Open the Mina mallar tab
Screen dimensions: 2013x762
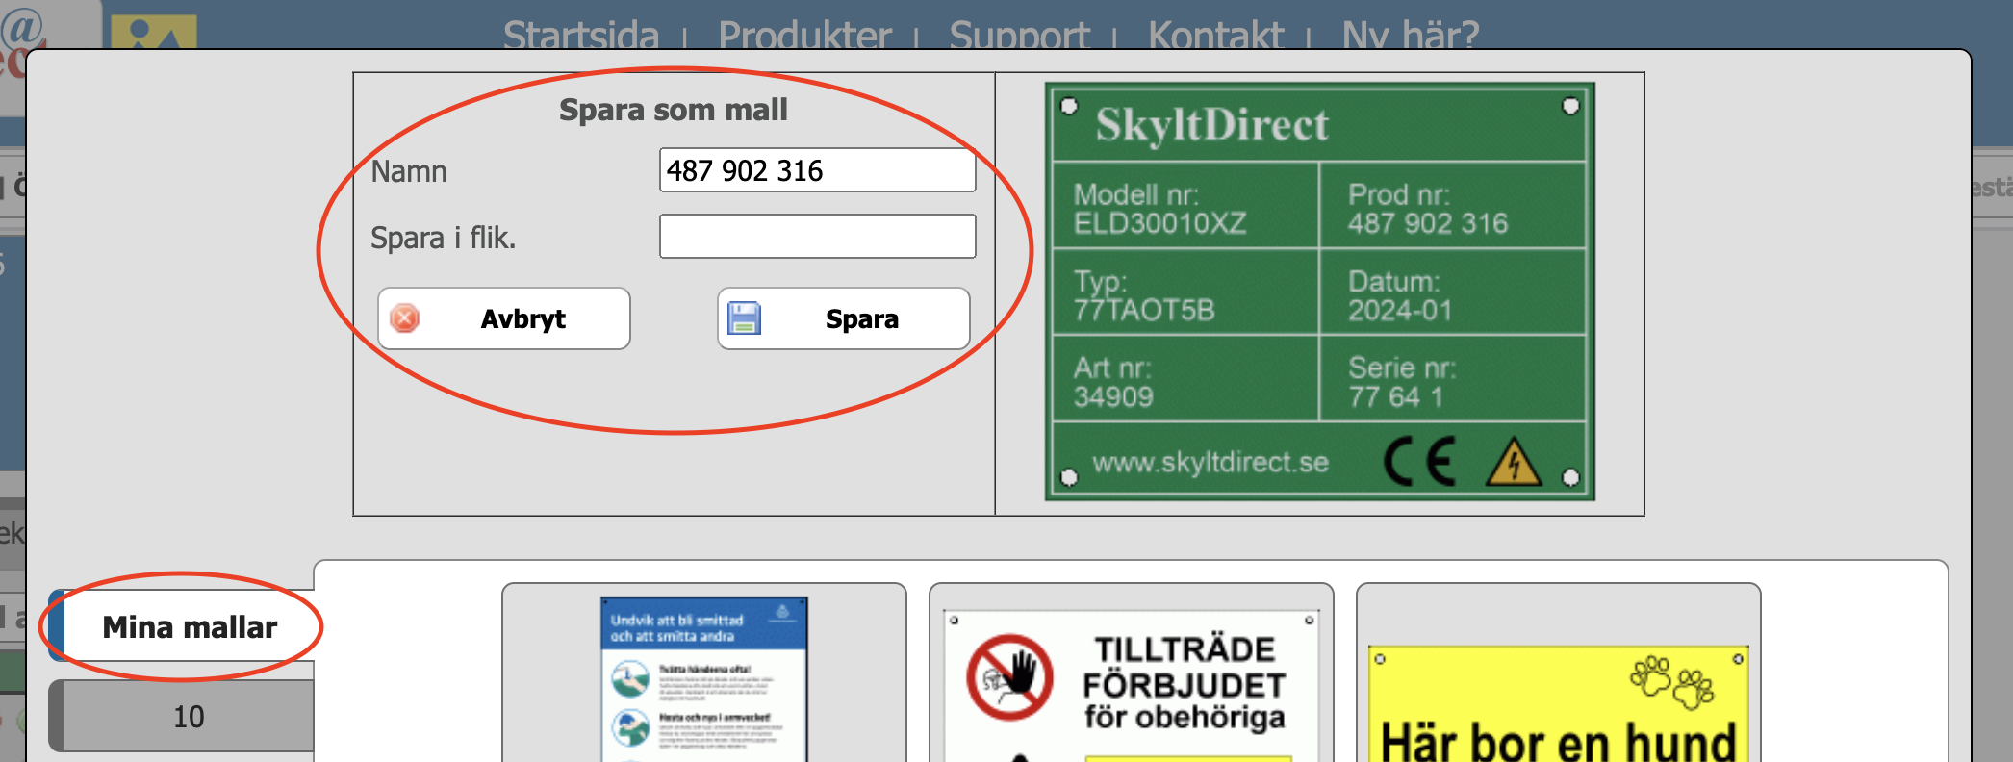183,626
